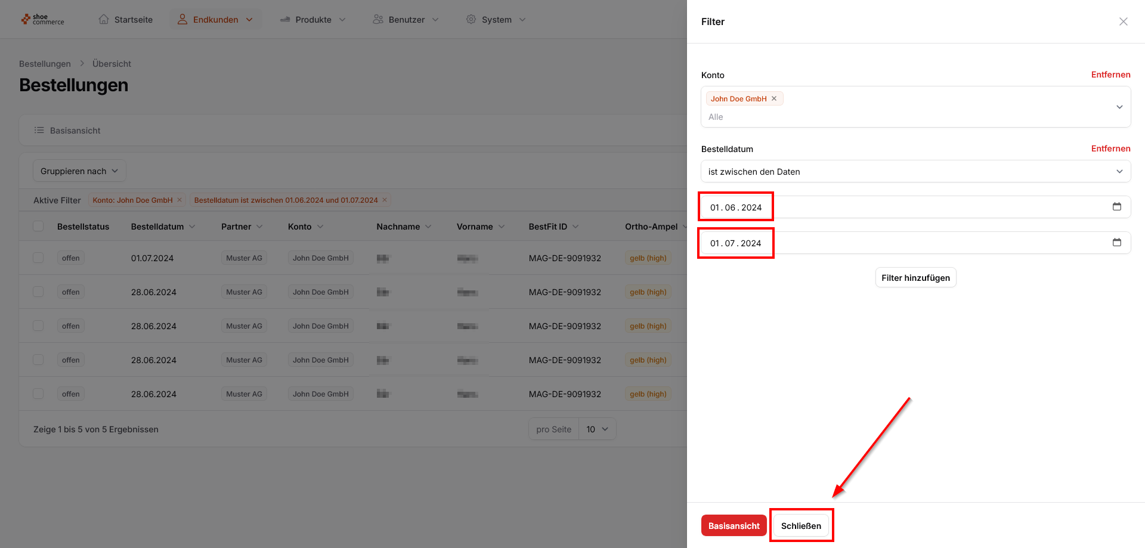The width and height of the screenshot is (1145, 548).
Task: Click Filter hinzufügen button
Action: pyautogui.click(x=915, y=278)
